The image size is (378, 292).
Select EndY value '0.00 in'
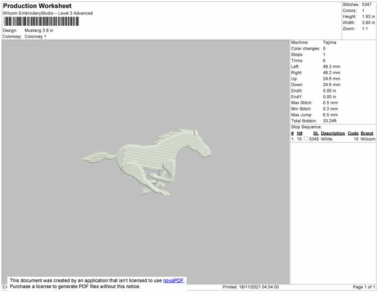[x=329, y=97]
